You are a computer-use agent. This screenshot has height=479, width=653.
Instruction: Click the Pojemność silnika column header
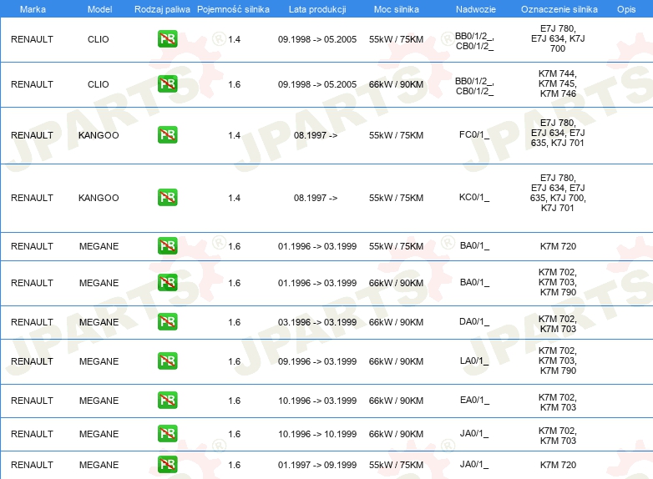[x=233, y=9]
